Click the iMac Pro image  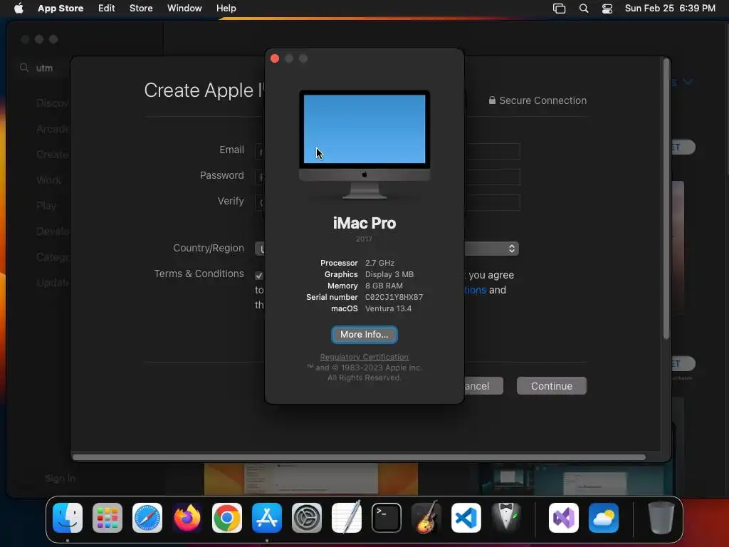click(x=364, y=145)
